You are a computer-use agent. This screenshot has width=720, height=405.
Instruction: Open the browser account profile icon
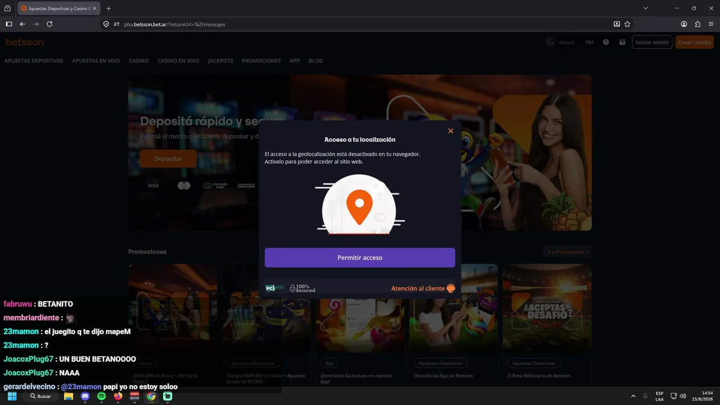click(x=684, y=24)
